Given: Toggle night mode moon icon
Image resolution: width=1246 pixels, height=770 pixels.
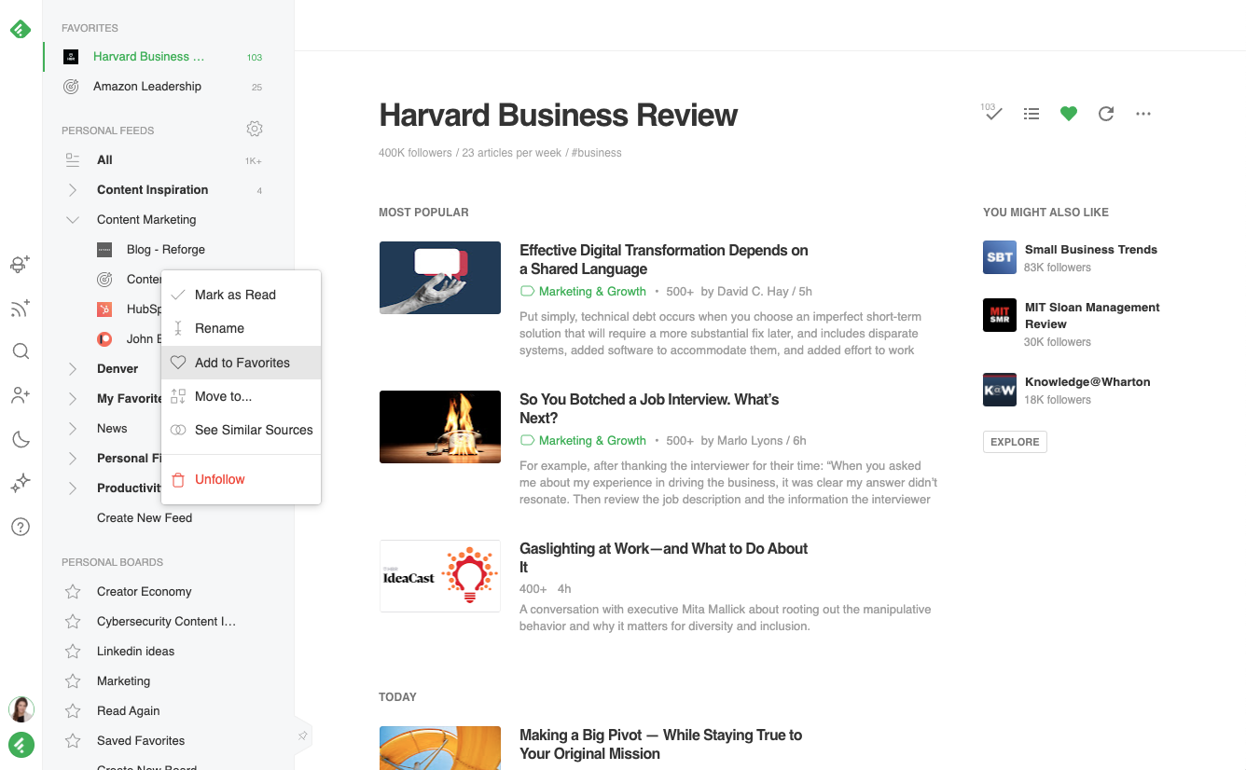Looking at the screenshot, I should click(21, 439).
